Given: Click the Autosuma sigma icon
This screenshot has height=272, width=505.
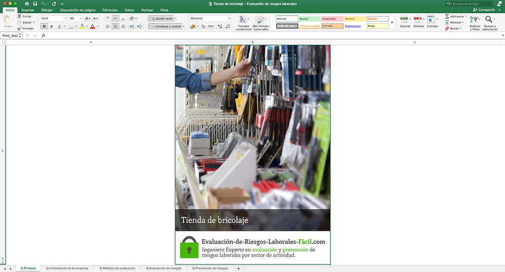Looking at the screenshot, I should [x=447, y=16].
